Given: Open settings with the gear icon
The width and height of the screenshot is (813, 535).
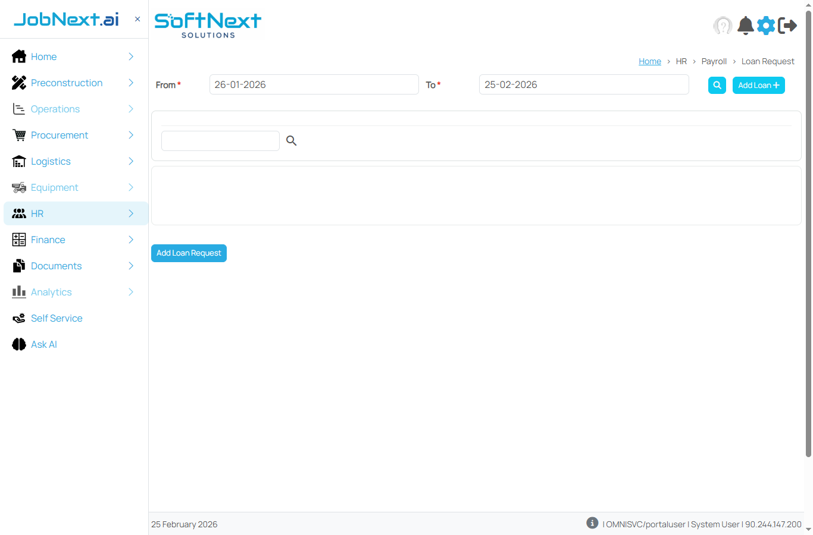Looking at the screenshot, I should (766, 26).
